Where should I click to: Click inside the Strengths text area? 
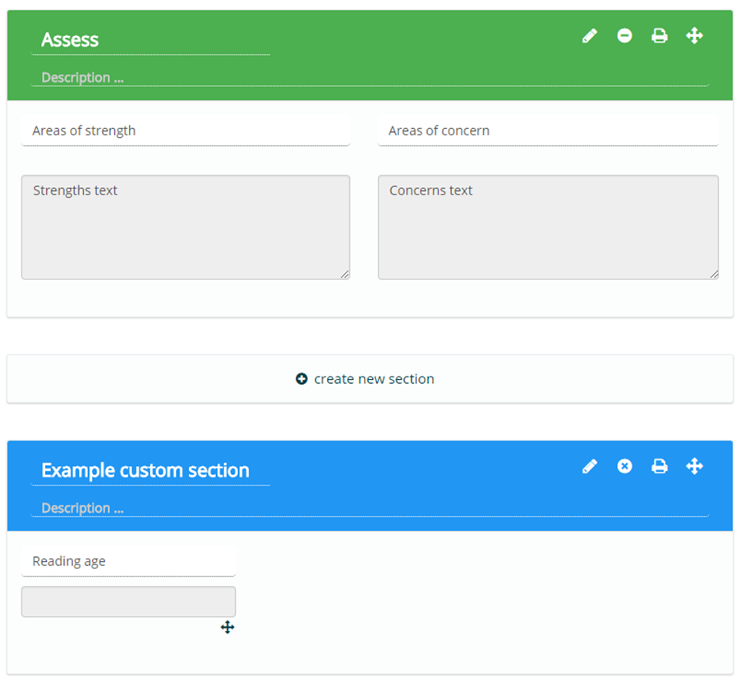click(186, 227)
